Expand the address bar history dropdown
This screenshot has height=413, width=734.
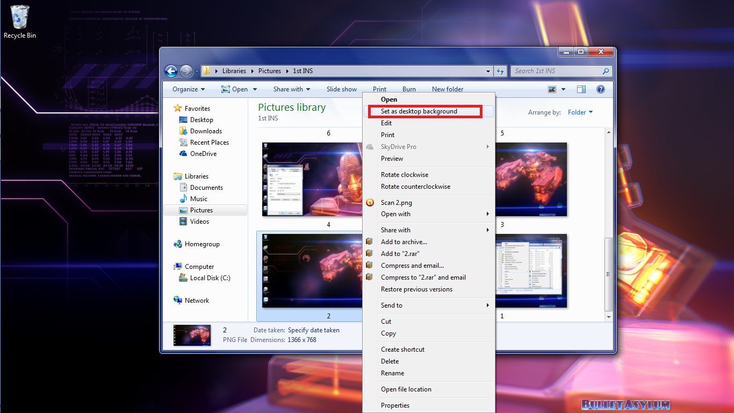click(488, 71)
